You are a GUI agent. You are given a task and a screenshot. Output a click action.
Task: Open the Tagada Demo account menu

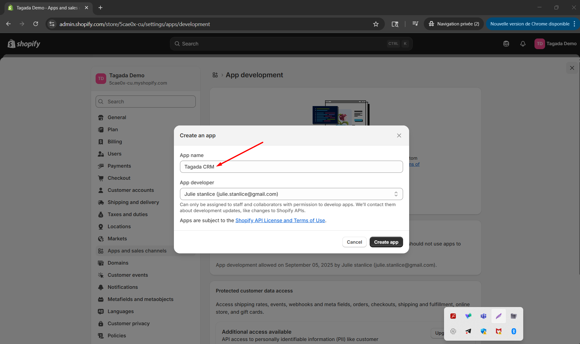tap(555, 44)
